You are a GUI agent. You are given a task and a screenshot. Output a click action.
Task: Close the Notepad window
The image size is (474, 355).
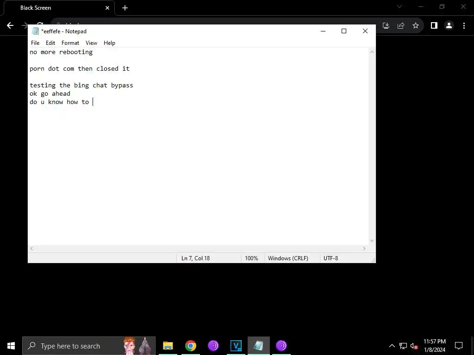pyautogui.click(x=365, y=31)
